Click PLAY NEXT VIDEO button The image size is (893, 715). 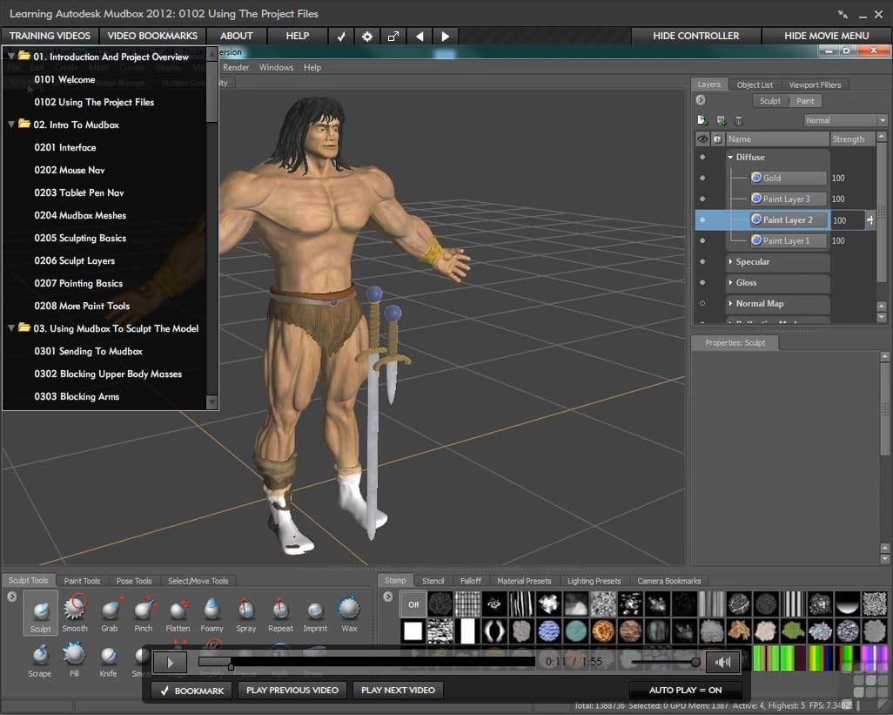398,690
